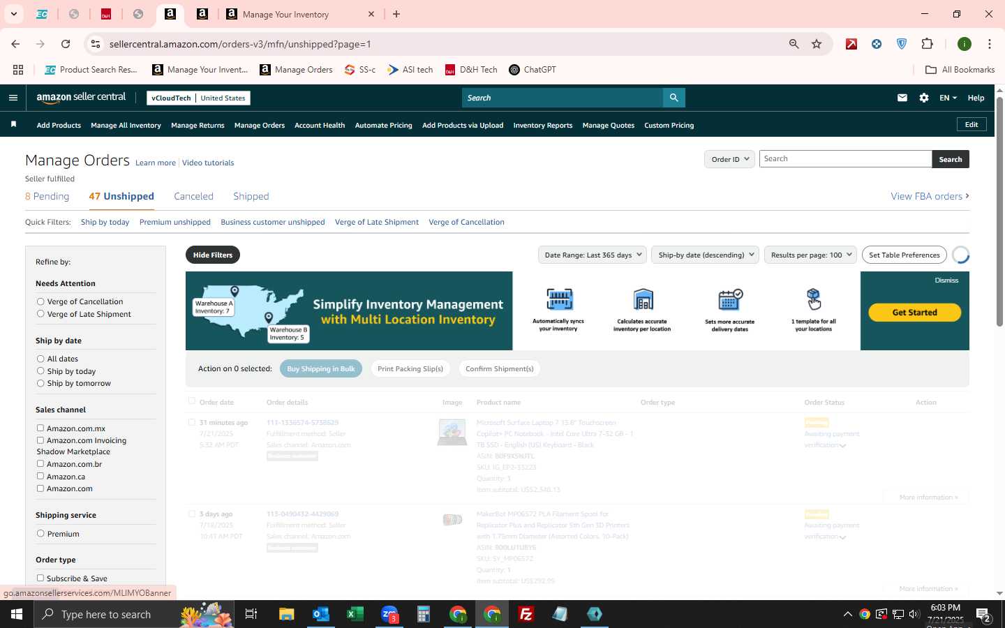Check the Amazon.ca sales channel

40,476
